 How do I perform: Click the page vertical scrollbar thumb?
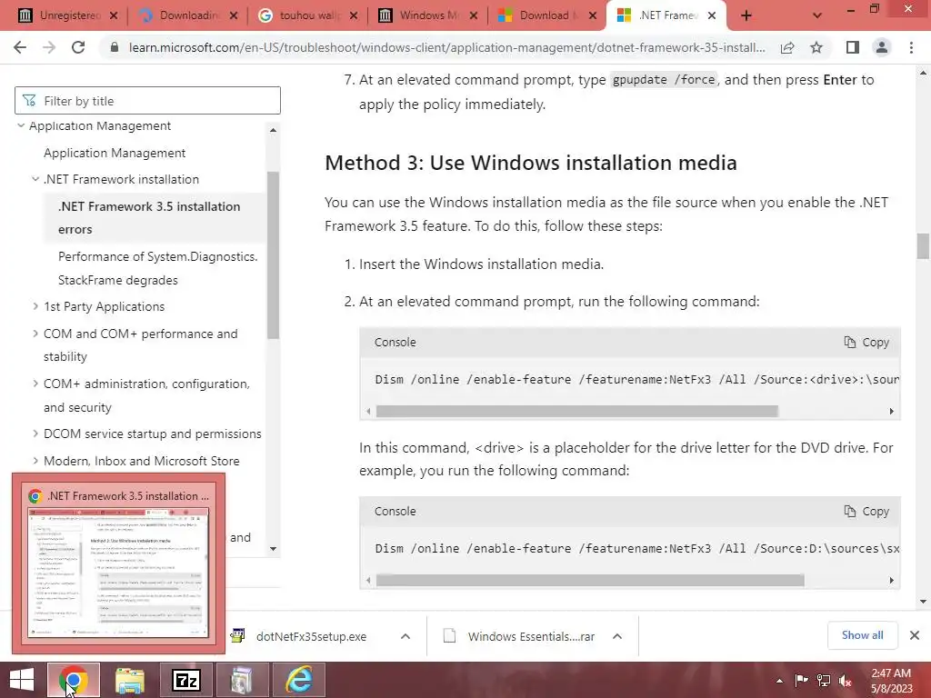923,246
